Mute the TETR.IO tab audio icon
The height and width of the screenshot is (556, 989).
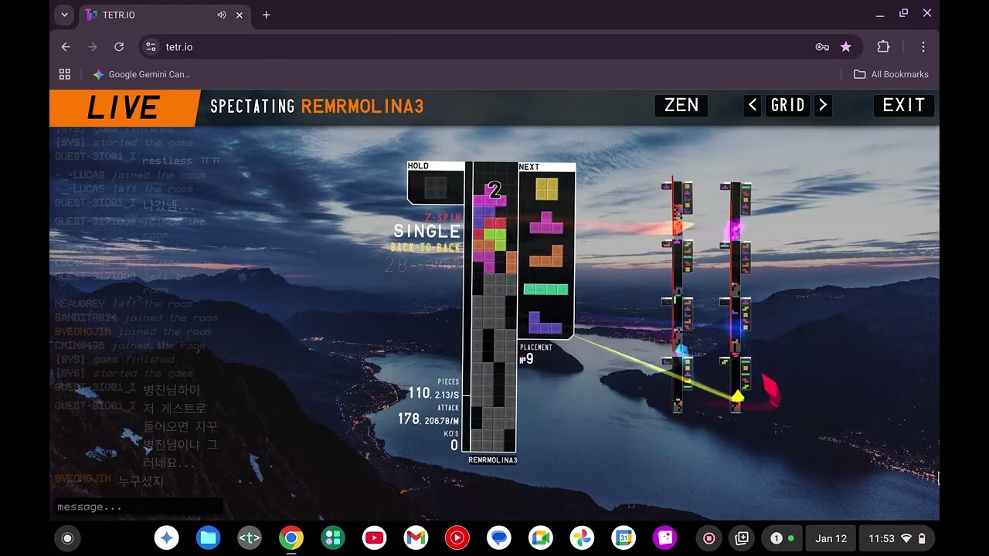tap(222, 15)
